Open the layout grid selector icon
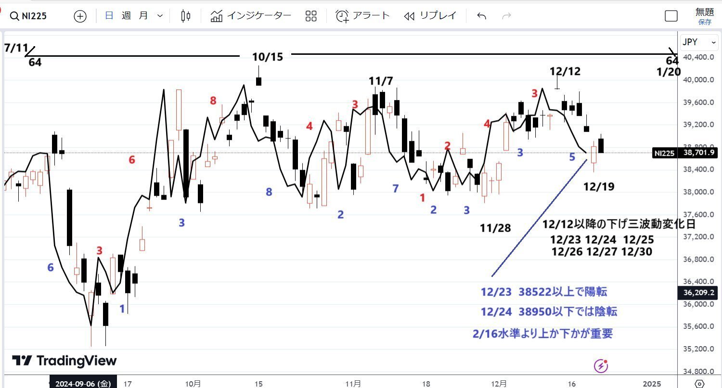722x388 pixels. tap(311, 16)
